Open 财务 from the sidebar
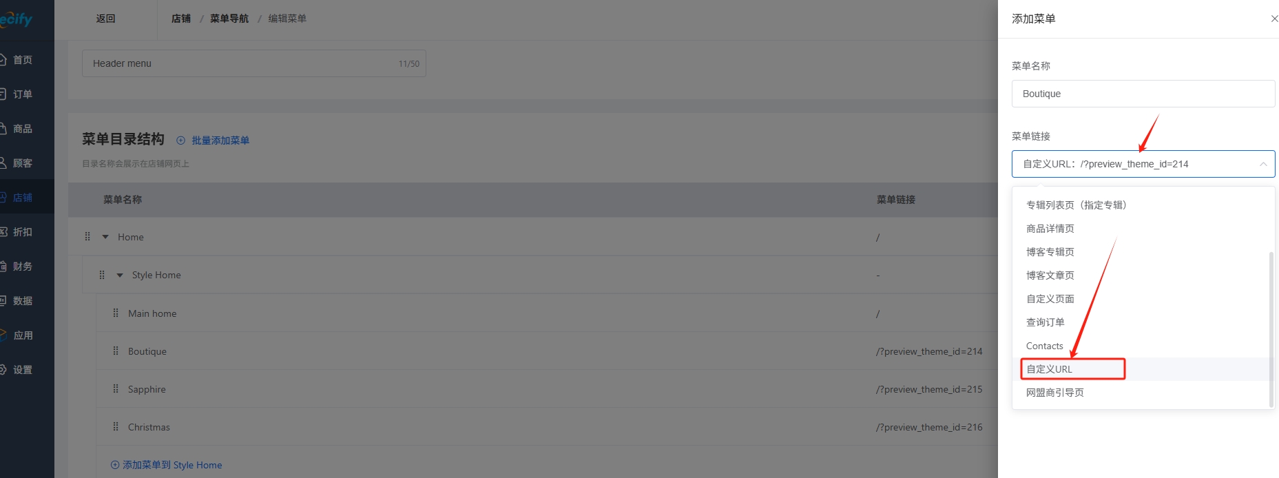The width and height of the screenshot is (1279, 478). pyautogui.click(x=22, y=267)
